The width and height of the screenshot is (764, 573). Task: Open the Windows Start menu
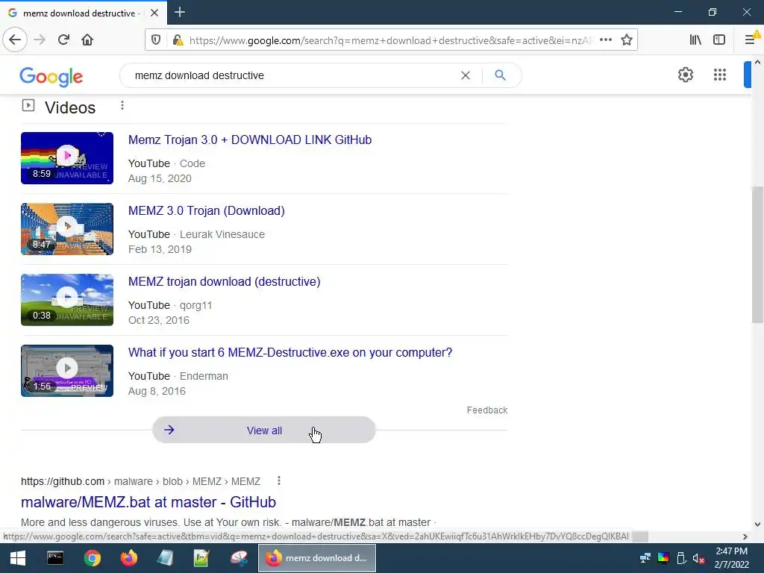point(18,558)
